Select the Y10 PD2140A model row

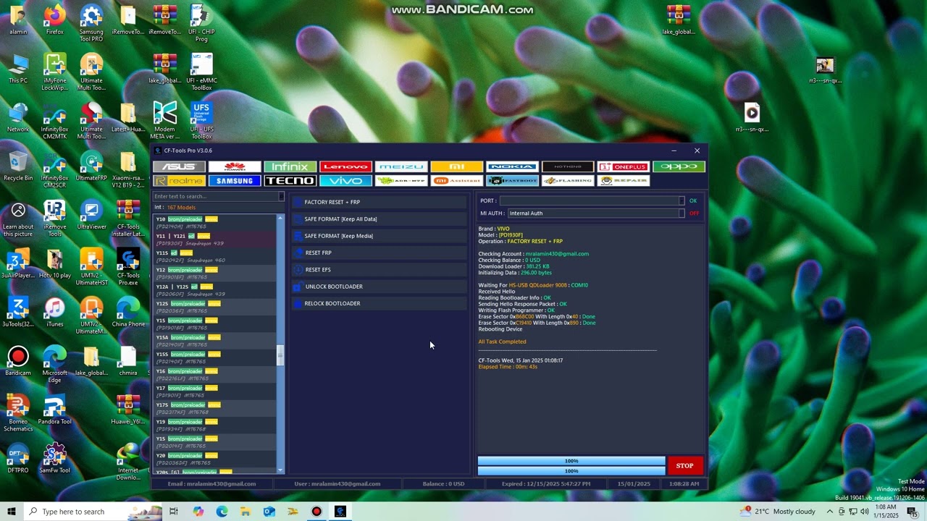coord(215,223)
